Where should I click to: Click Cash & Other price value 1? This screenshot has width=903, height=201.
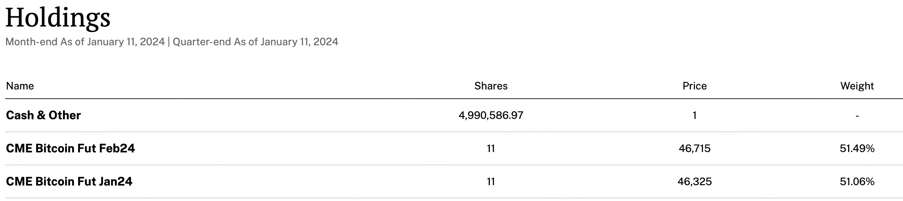(x=695, y=116)
